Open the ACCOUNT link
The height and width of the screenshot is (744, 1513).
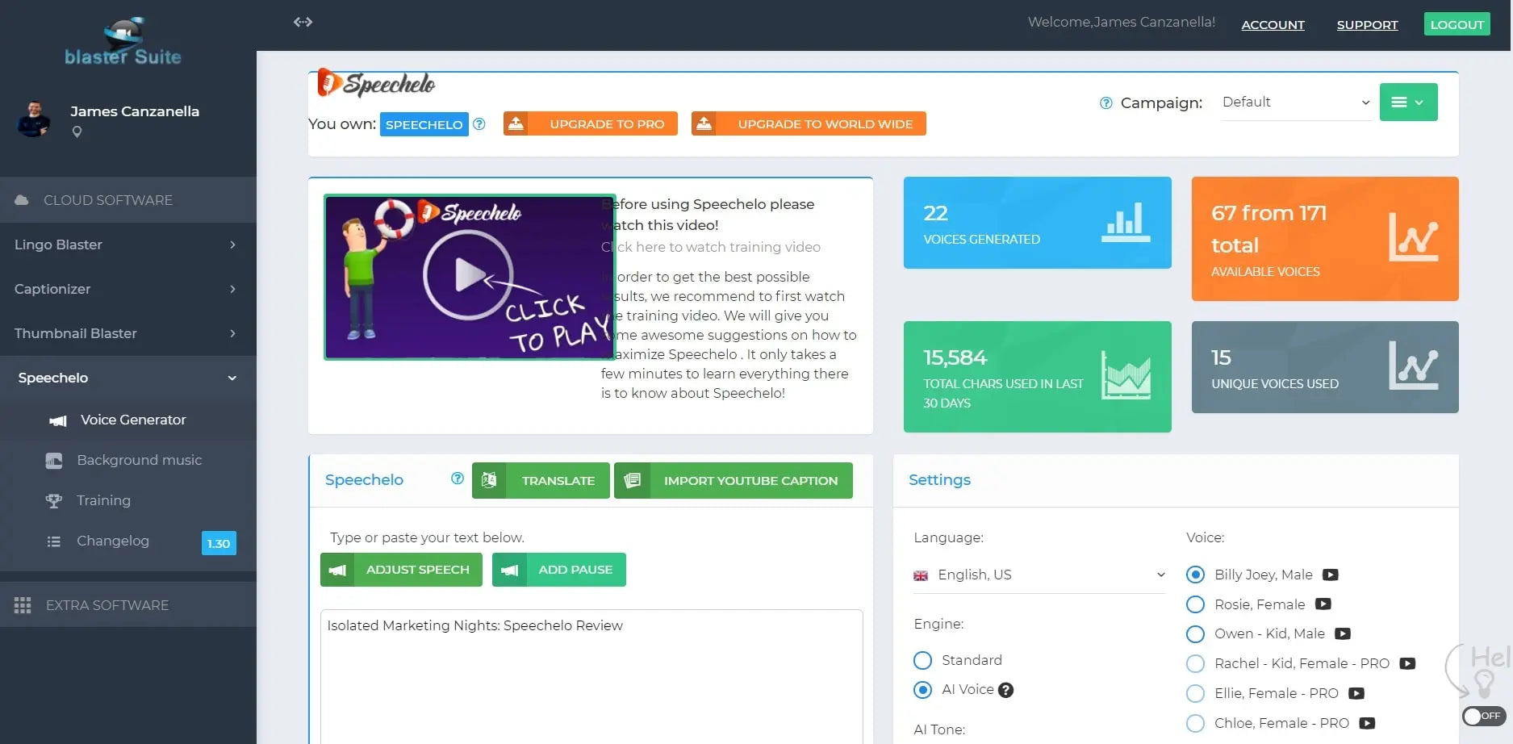click(1273, 25)
